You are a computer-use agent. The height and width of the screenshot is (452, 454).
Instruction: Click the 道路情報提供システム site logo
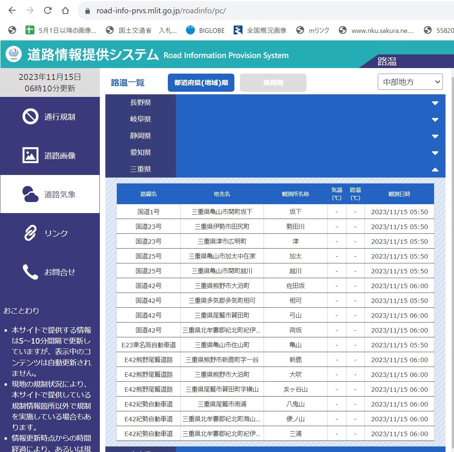(x=14, y=54)
